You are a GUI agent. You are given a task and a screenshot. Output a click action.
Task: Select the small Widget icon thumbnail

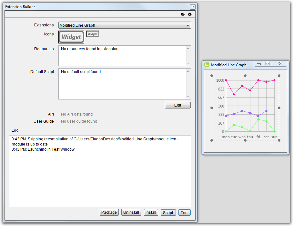(93, 34)
